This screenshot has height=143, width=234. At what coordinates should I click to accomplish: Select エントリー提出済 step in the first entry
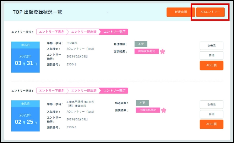click(x=84, y=32)
